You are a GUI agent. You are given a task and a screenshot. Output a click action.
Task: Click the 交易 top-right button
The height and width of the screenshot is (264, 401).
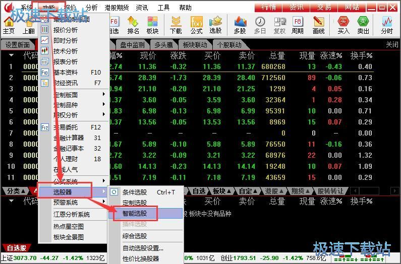pos(324,8)
